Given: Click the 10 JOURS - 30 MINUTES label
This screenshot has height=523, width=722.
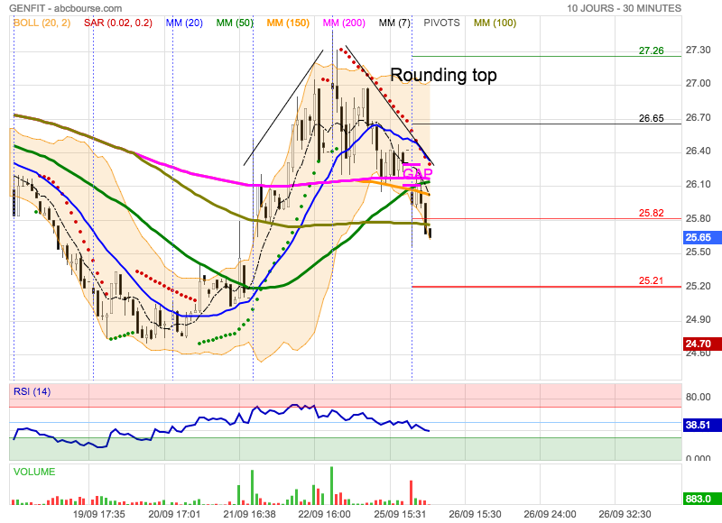Looking at the screenshot, I should [x=624, y=8].
